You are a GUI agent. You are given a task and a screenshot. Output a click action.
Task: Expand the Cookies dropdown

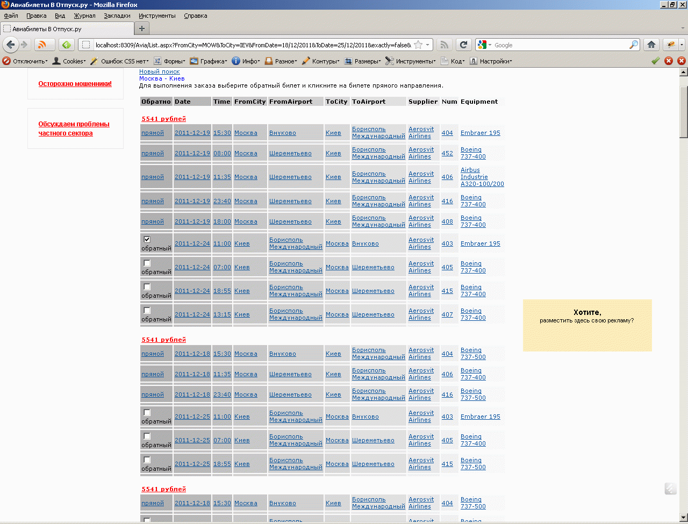(x=69, y=61)
